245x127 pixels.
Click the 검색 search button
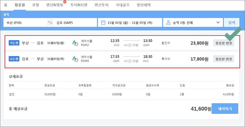click(x=232, y=23)
